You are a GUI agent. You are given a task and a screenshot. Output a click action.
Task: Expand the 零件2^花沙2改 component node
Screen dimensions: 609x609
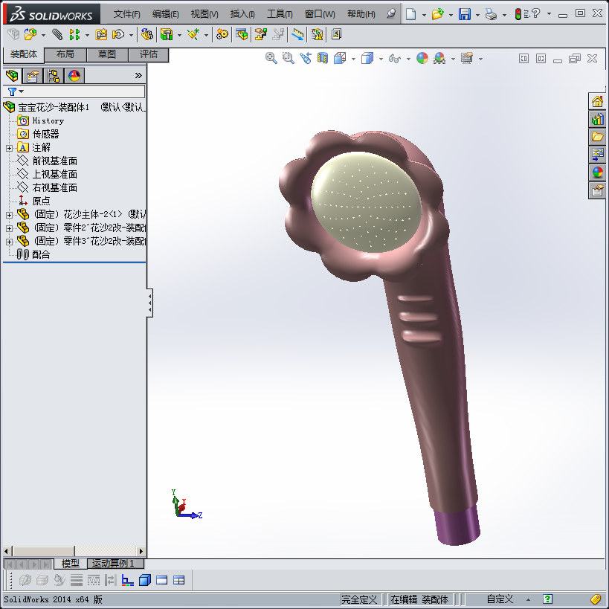10,228
